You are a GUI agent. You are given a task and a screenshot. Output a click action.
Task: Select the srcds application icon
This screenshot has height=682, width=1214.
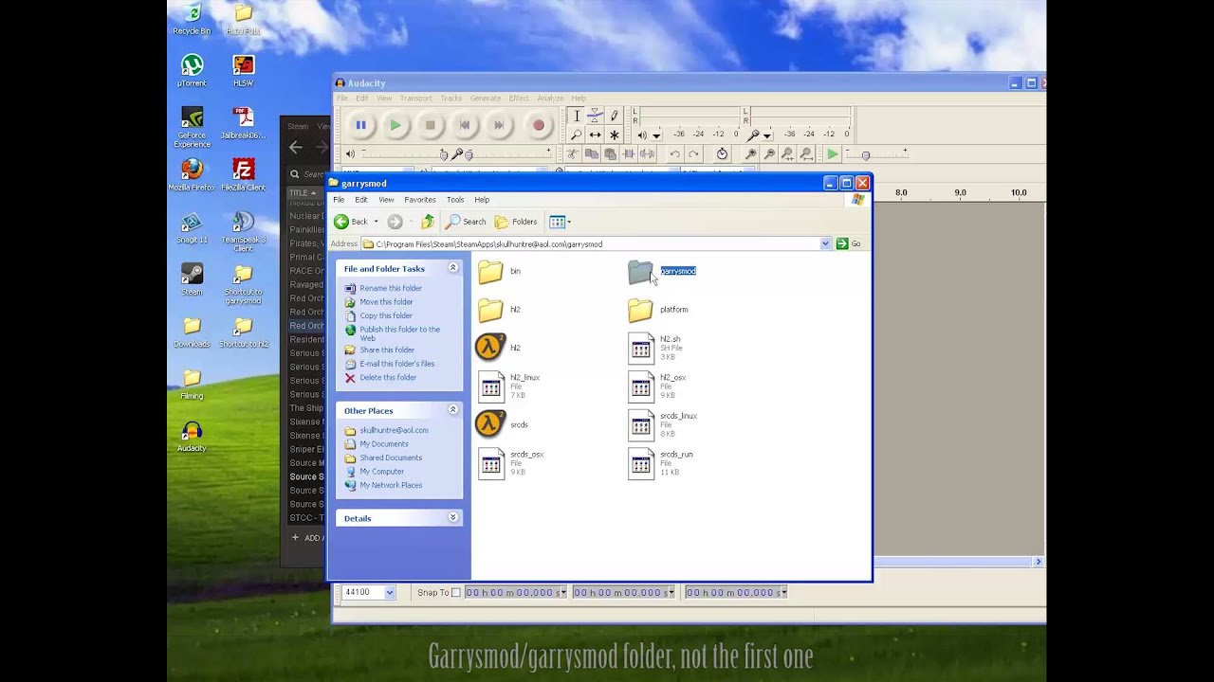[x=501, y=424]
